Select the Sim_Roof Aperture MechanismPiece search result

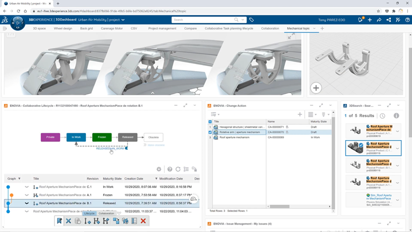tap(373, 200)
